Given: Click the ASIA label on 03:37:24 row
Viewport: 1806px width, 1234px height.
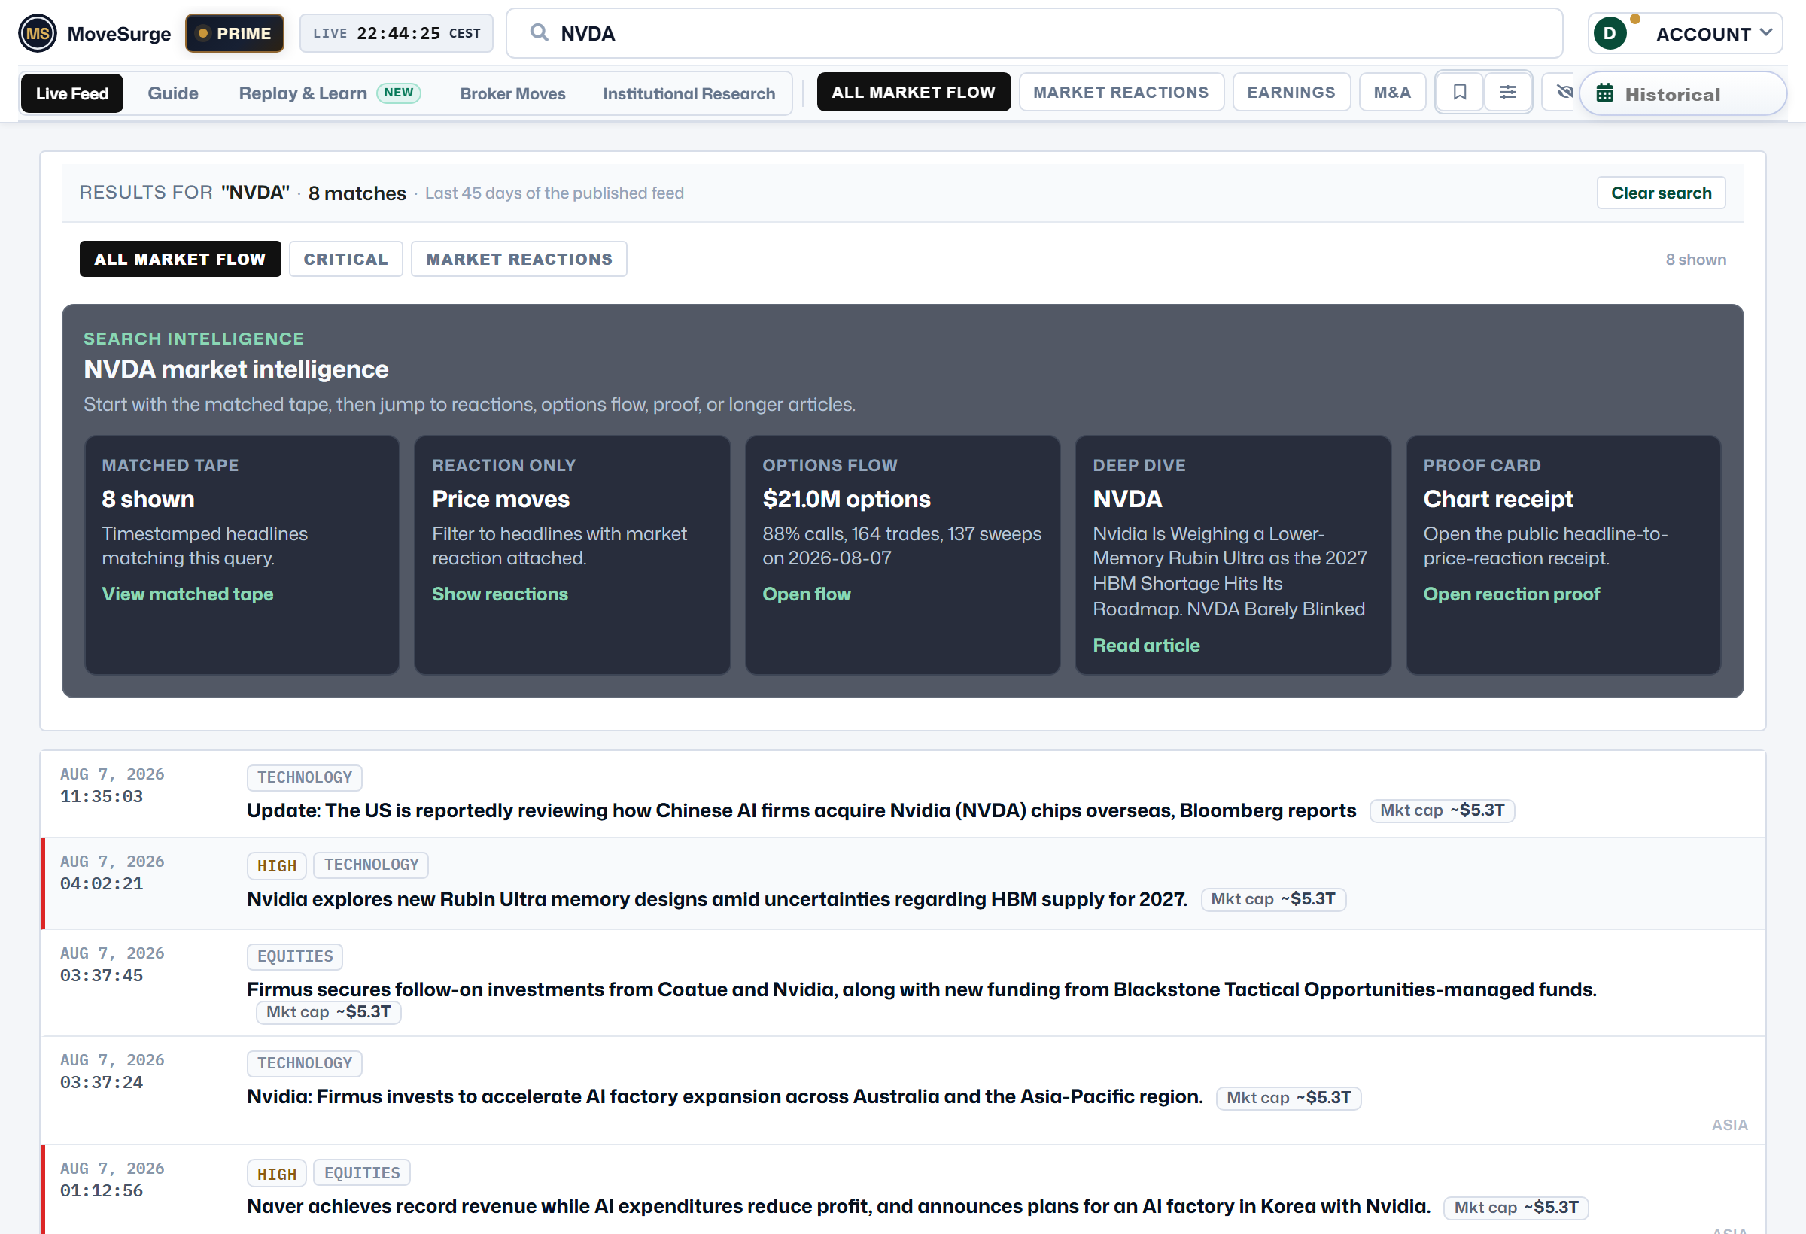Looking at the screenshot, I should (1729, 1125).
